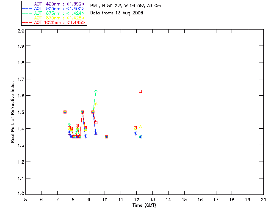The height and width of the screenshot is (216, 271).
Task: Select the red square marker just before time 12
Action: point(135,128)
